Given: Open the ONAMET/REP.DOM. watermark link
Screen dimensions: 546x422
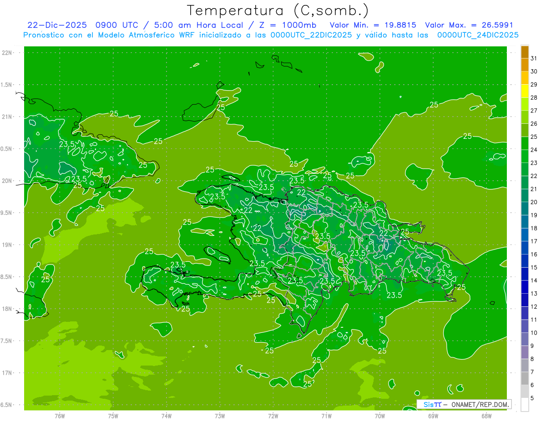Looking at the screenshot, I should [480, 404].
